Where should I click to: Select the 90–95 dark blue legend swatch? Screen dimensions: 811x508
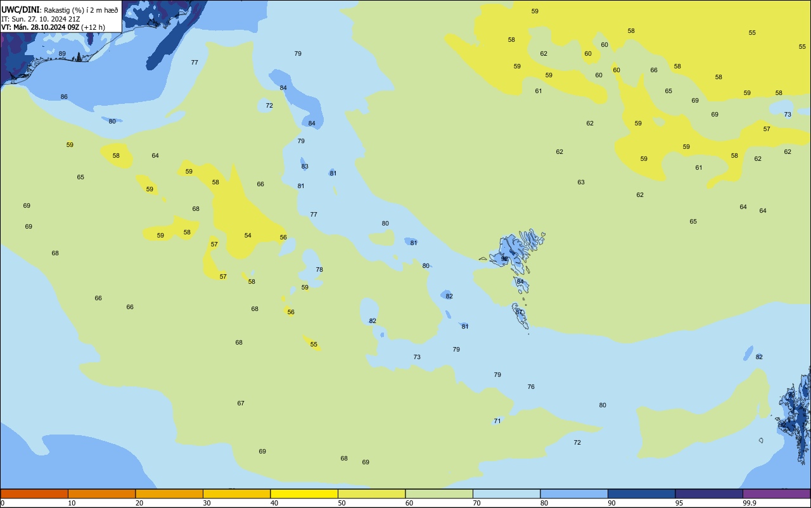641,493
